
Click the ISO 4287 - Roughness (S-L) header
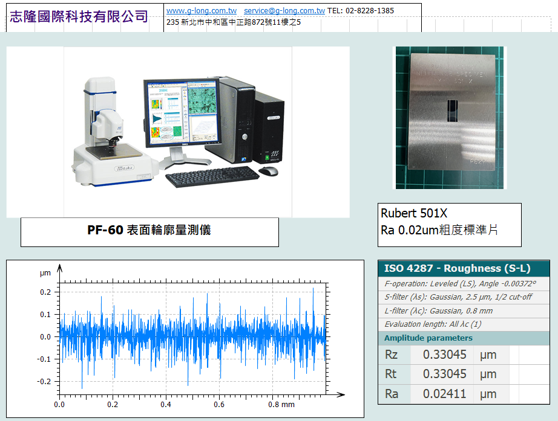pyautogui.click(x=464, y=268)
